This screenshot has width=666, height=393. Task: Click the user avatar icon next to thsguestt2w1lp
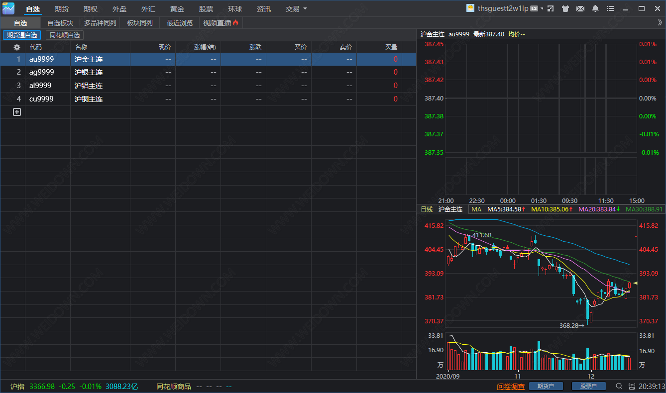[x=470, y=8]
